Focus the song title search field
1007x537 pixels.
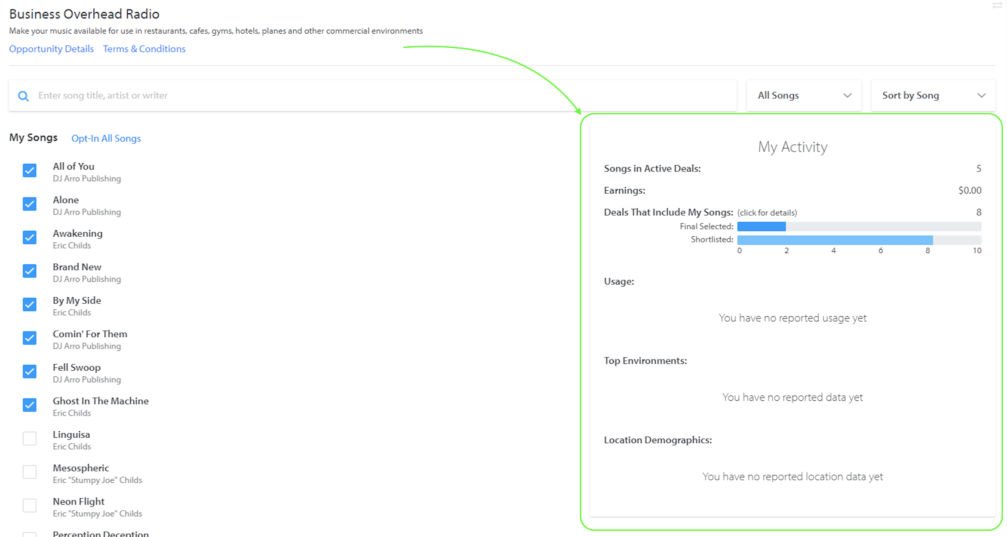(x=373, y=95)
